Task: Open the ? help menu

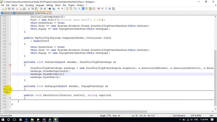Action: (86, 5)
